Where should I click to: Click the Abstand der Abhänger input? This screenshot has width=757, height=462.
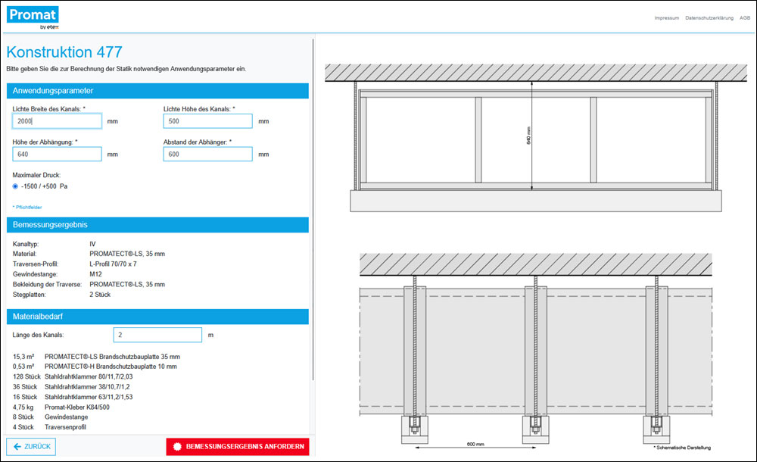tap(207, 155)
